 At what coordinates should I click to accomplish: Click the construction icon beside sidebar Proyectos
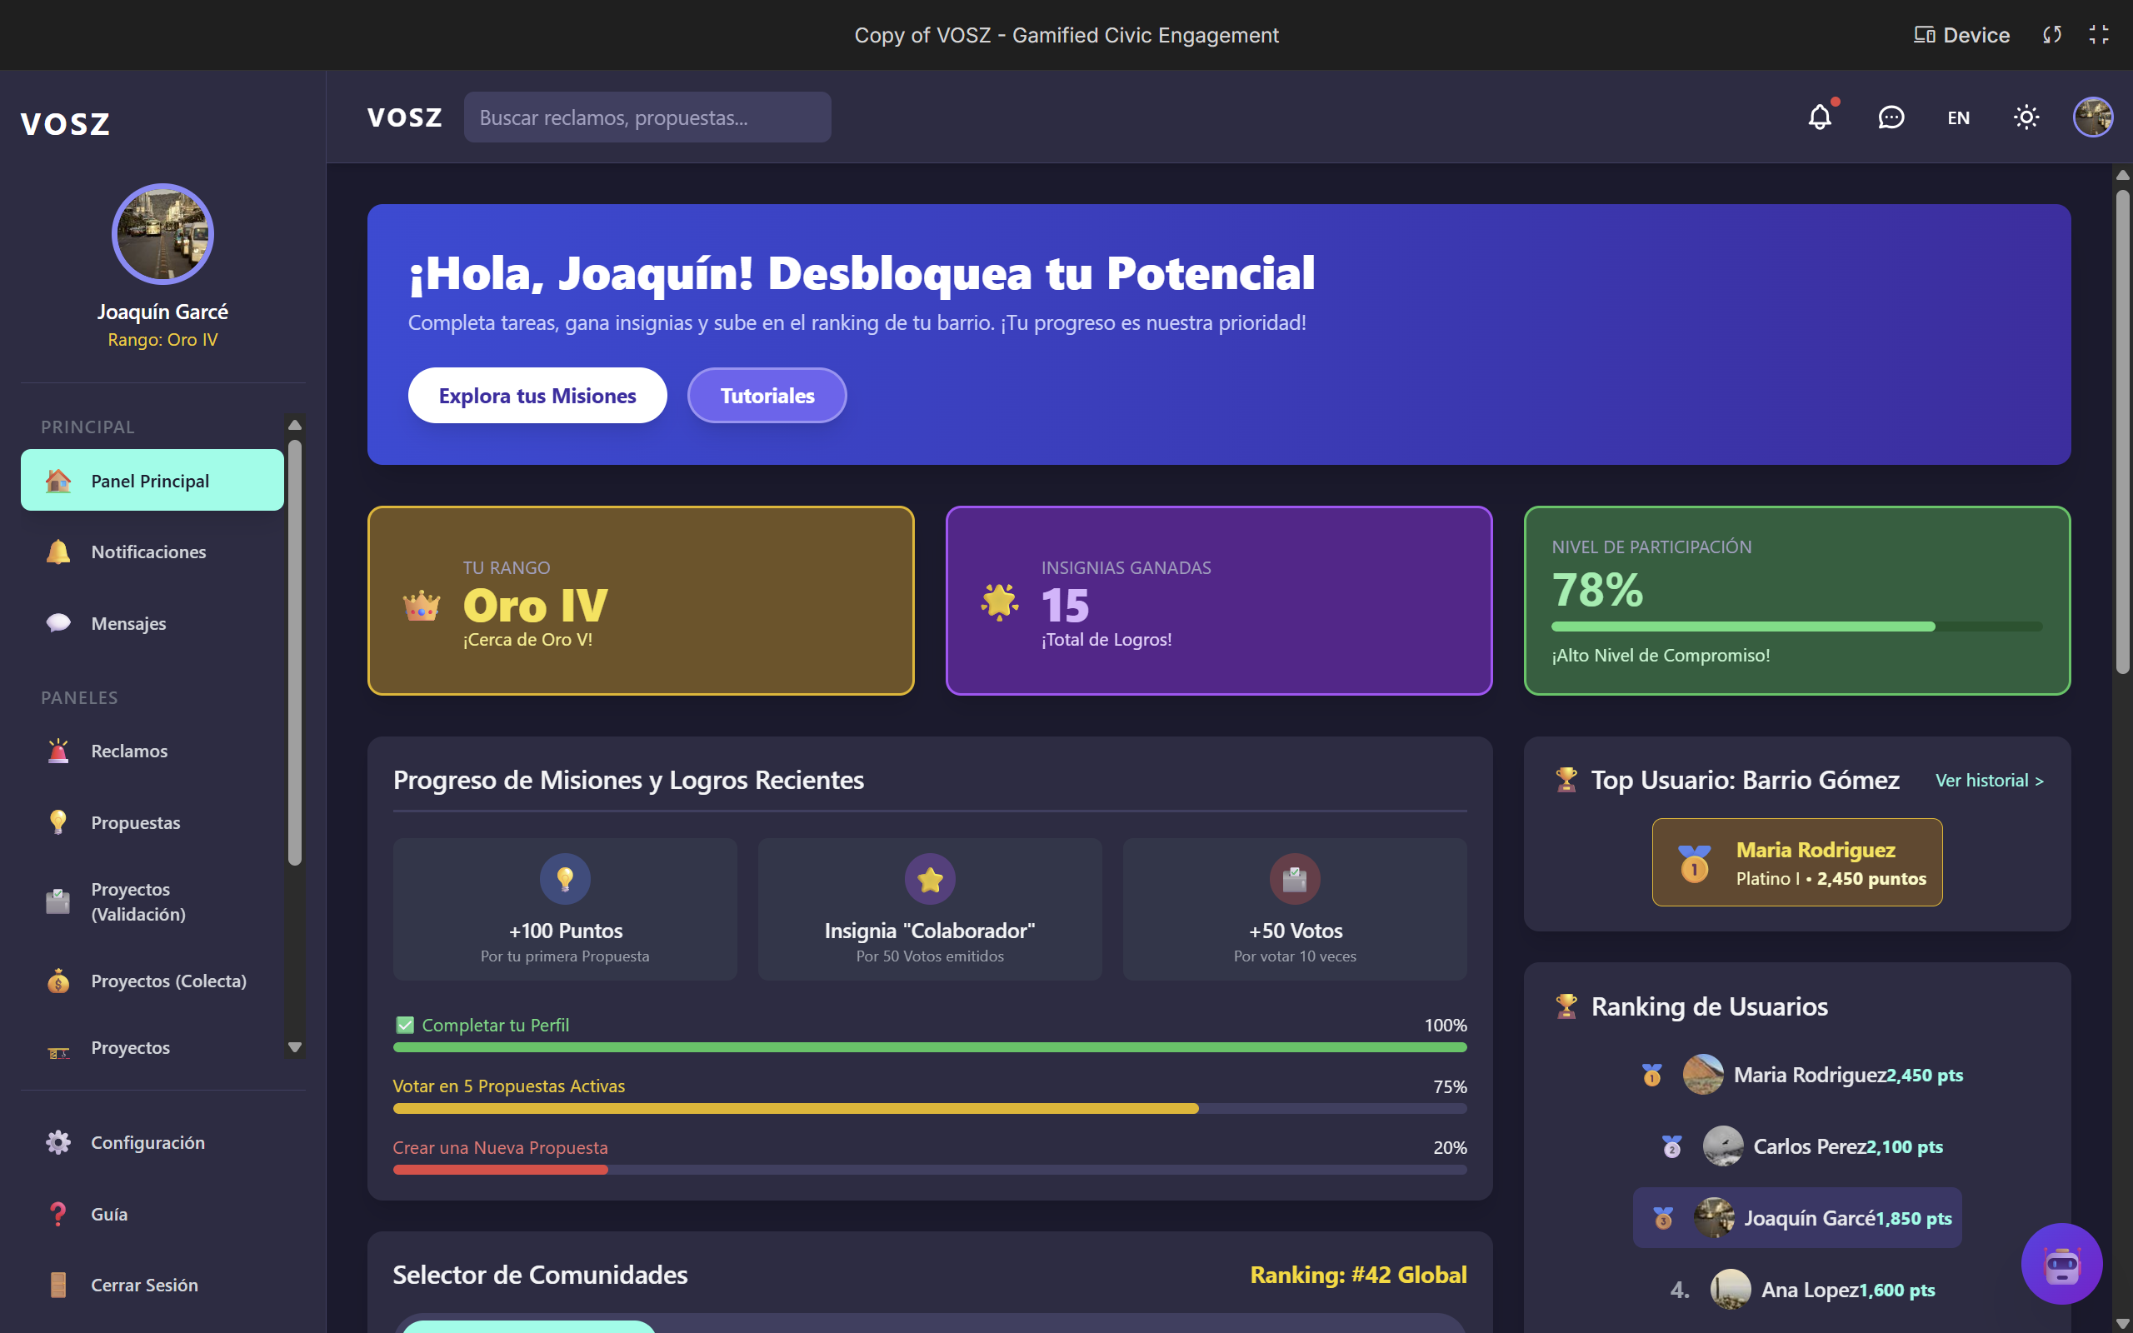point(58,1051)
